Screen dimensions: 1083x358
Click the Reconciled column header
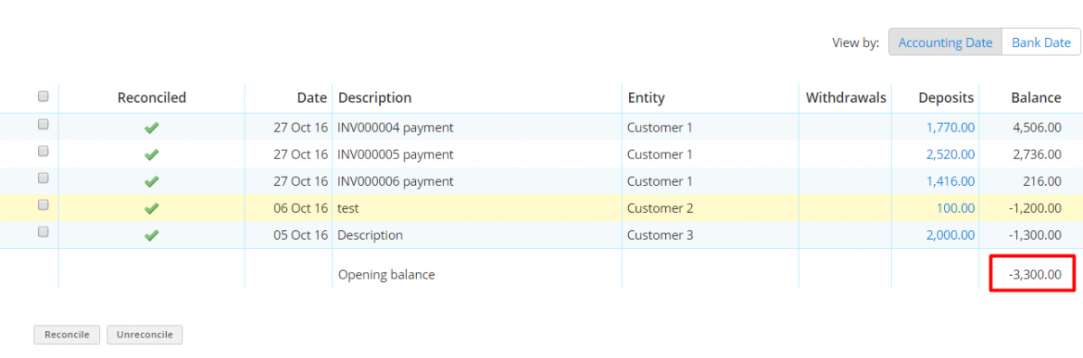[x=152, y=97]
